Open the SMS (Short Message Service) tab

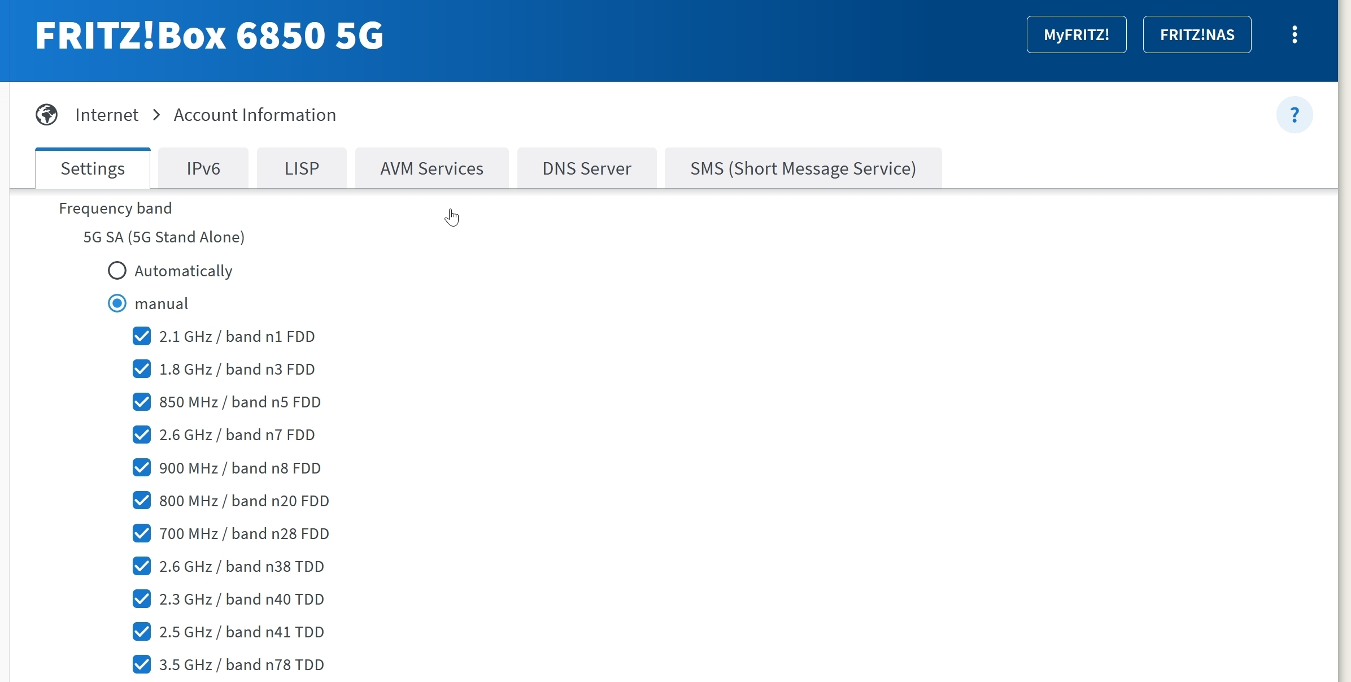(x=803, y=168)
